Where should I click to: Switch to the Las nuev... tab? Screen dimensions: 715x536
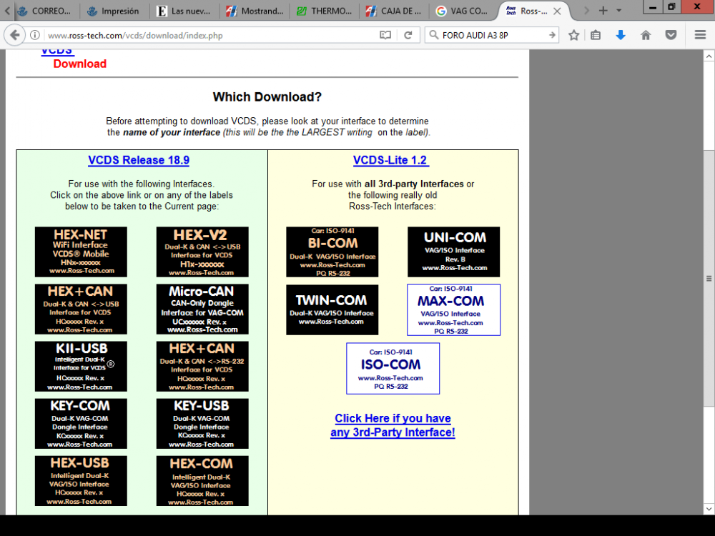pyautogui.click(x=184, y=11)
